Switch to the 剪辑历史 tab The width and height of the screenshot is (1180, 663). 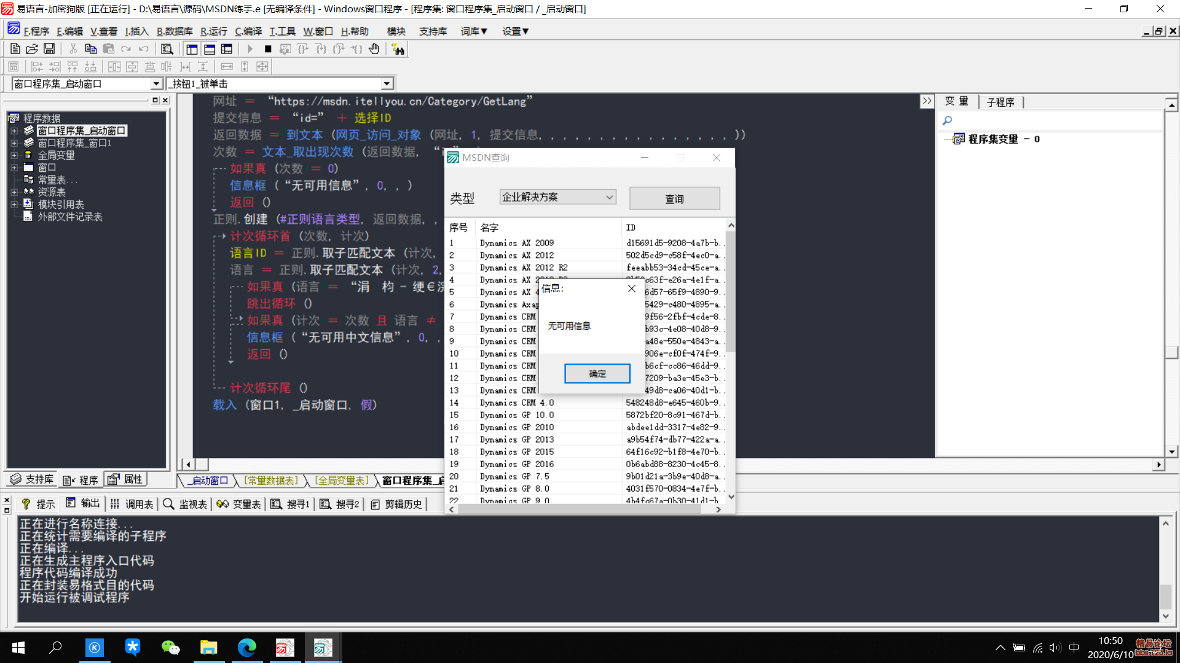tap(396, 504)
